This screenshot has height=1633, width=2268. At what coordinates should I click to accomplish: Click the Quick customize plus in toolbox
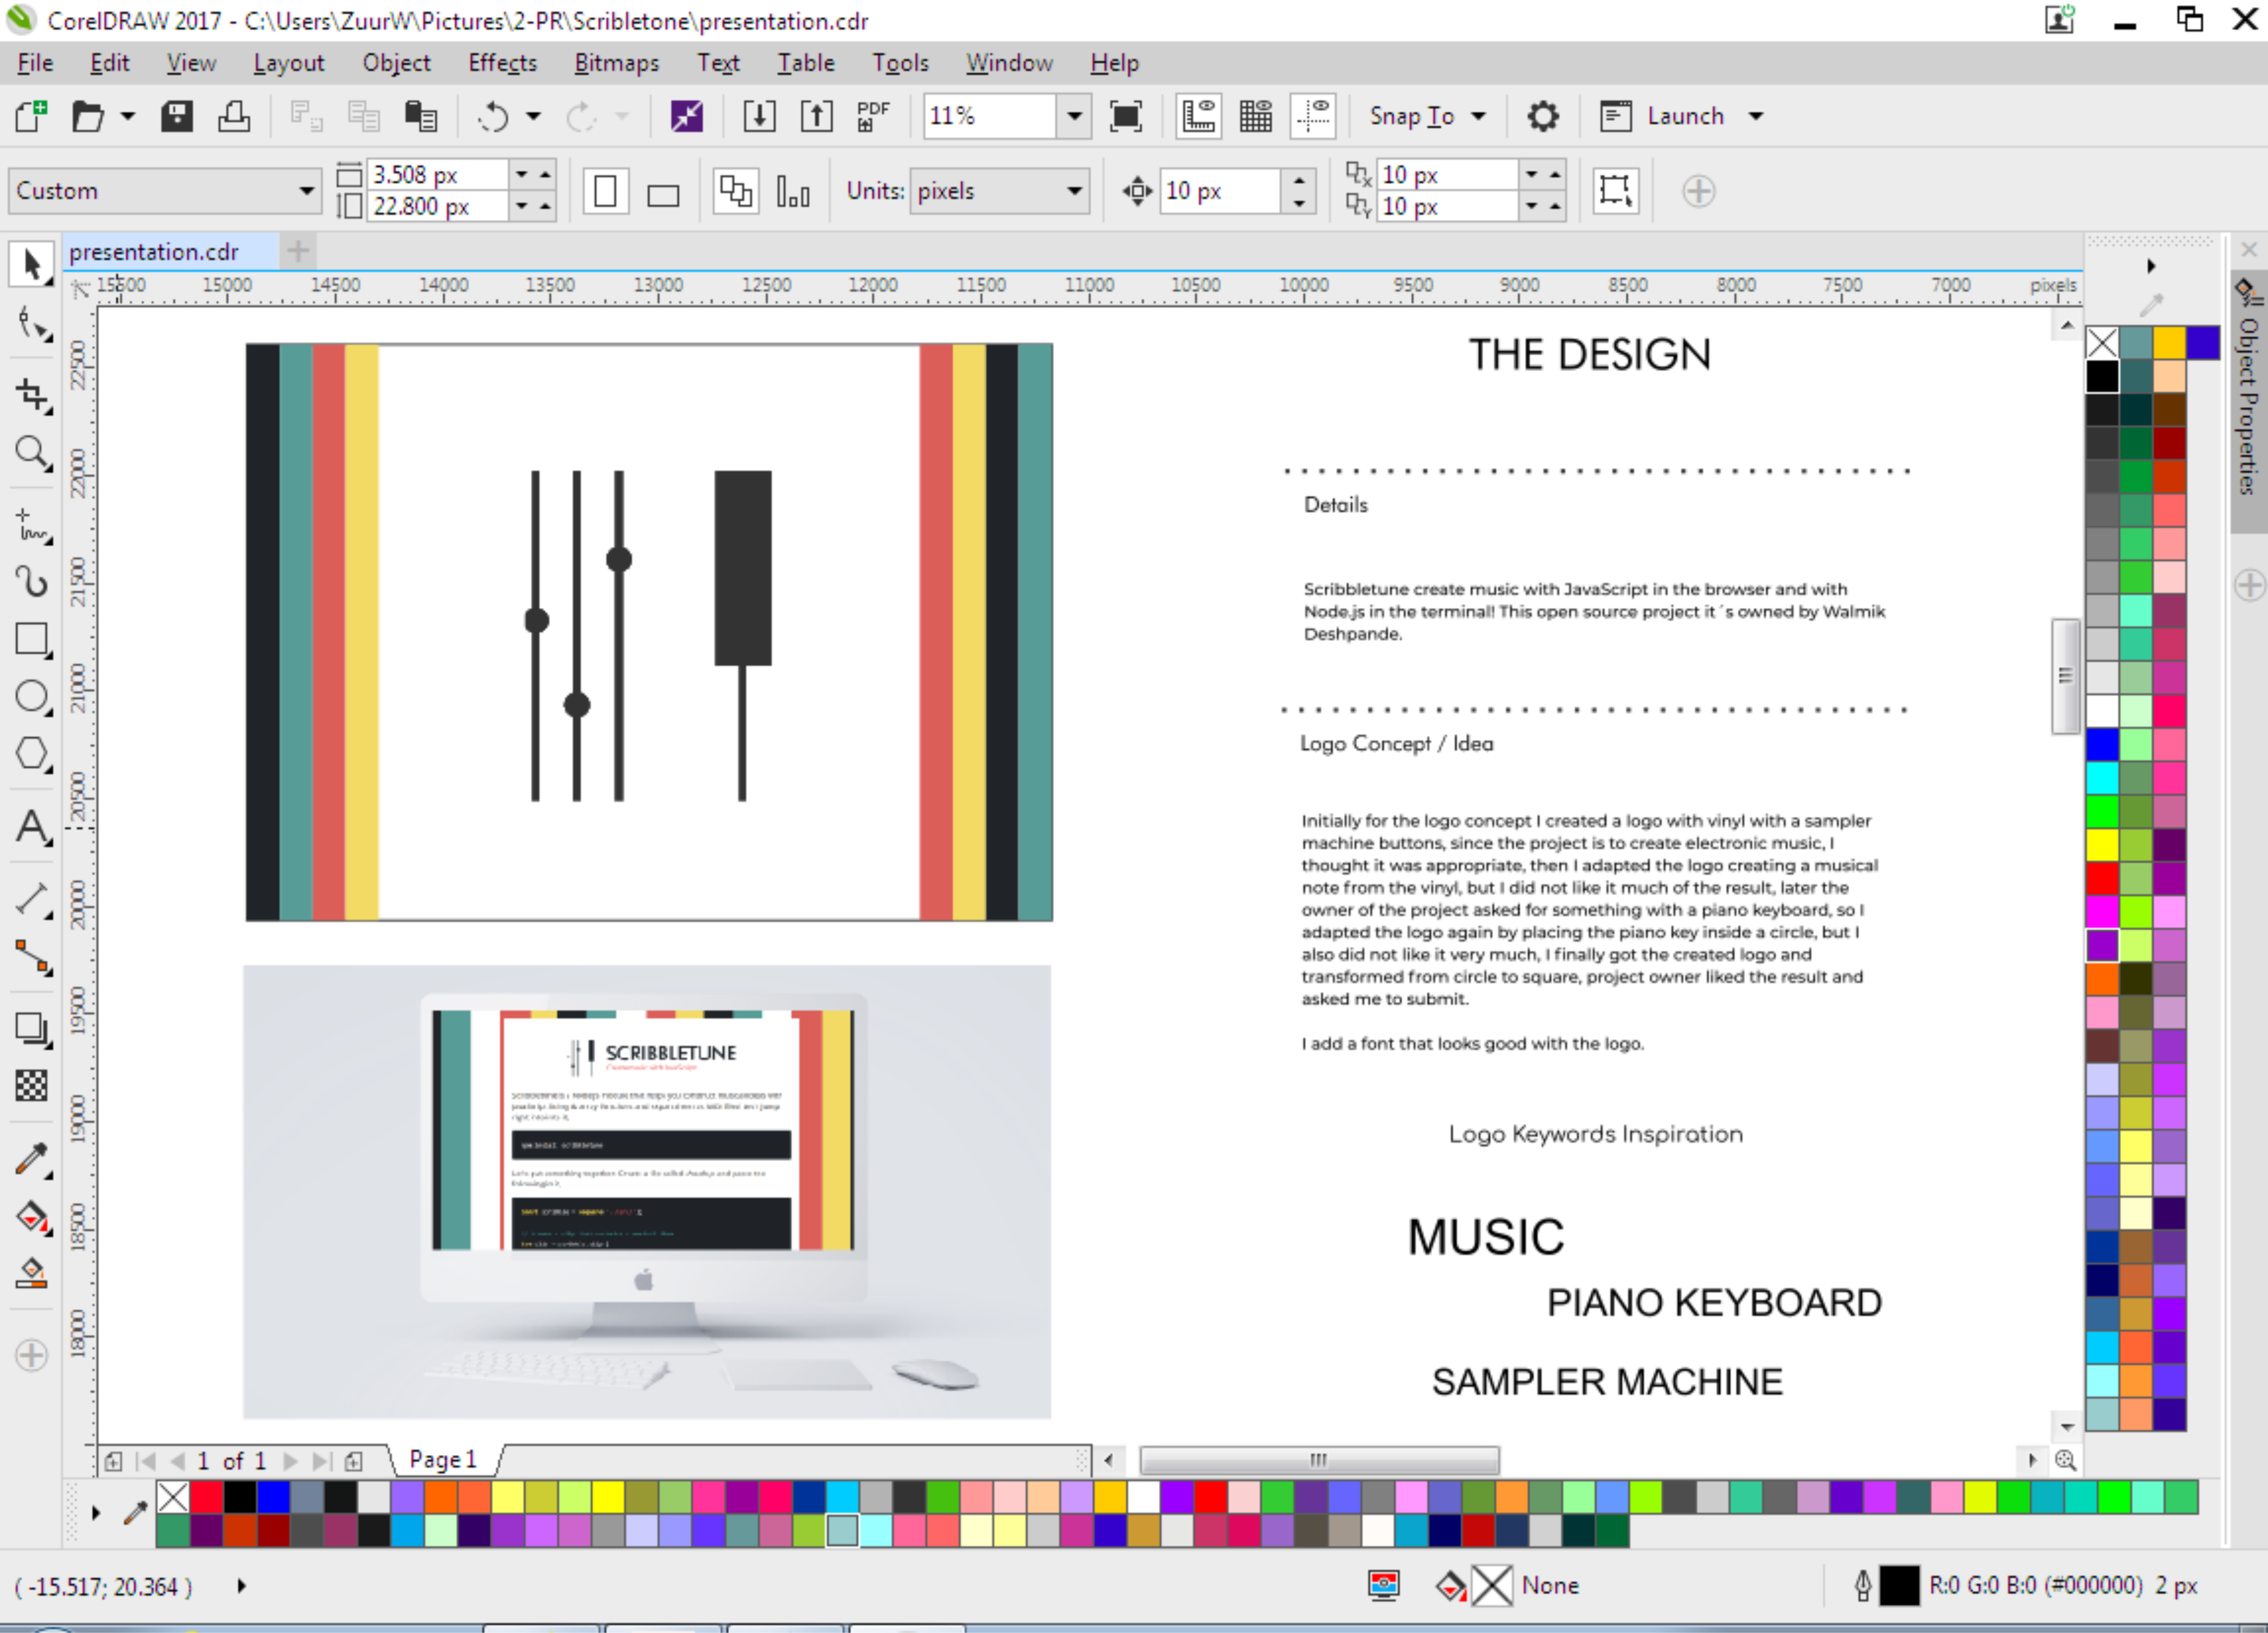pos(31,1356)
